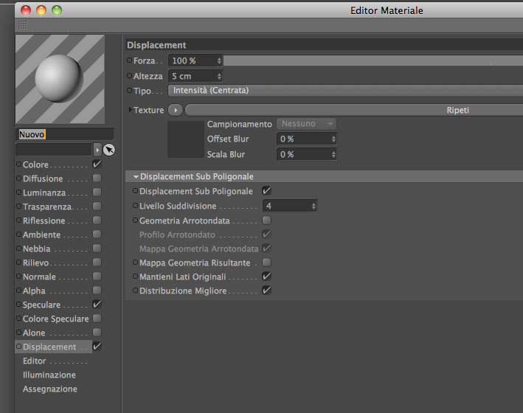Open the Tipo dropdown Intensità (Centrata)
Viewport: 523px width, 413px height.
(345, 91)
